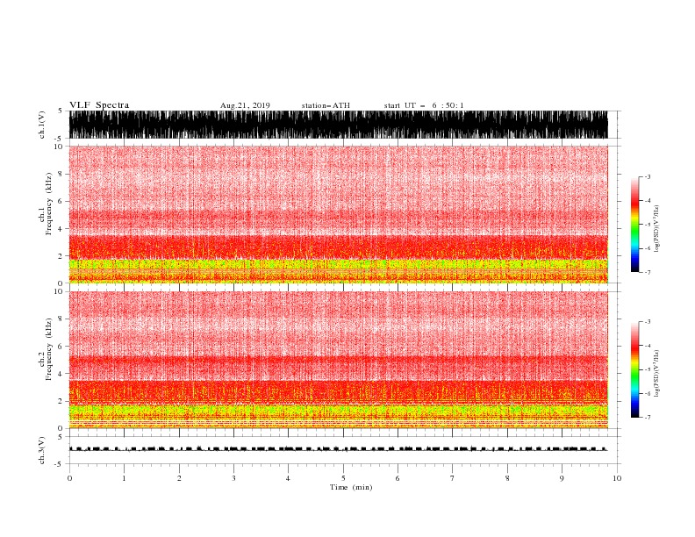Select the ch.1 colorbar "log(PSD)(V²/Hz)" label

click(x=656, y=229)
